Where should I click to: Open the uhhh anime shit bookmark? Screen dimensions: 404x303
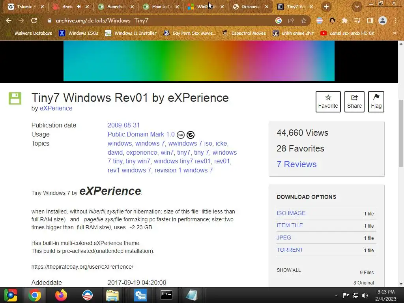[x=294, y=33]
